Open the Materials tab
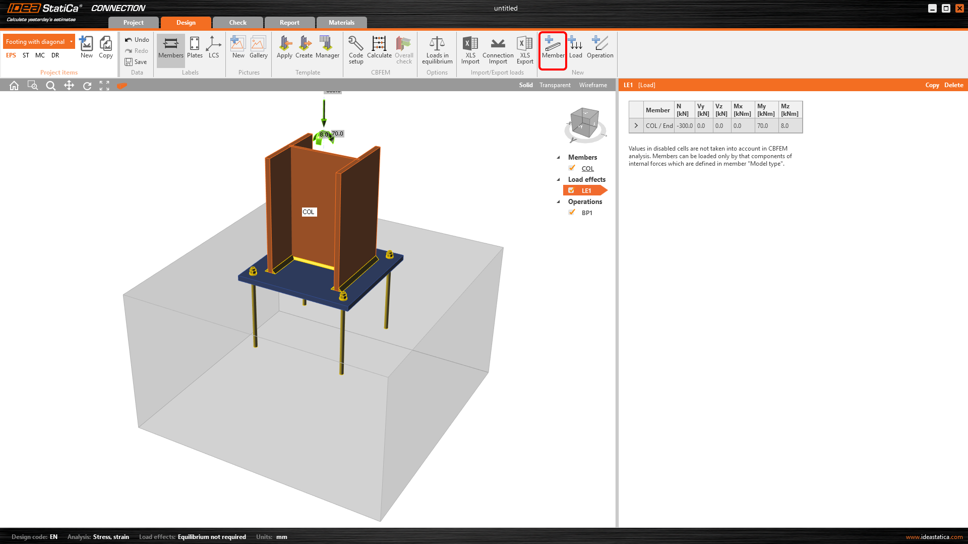This screenshot has height=544, width=968. coord(341,23)
